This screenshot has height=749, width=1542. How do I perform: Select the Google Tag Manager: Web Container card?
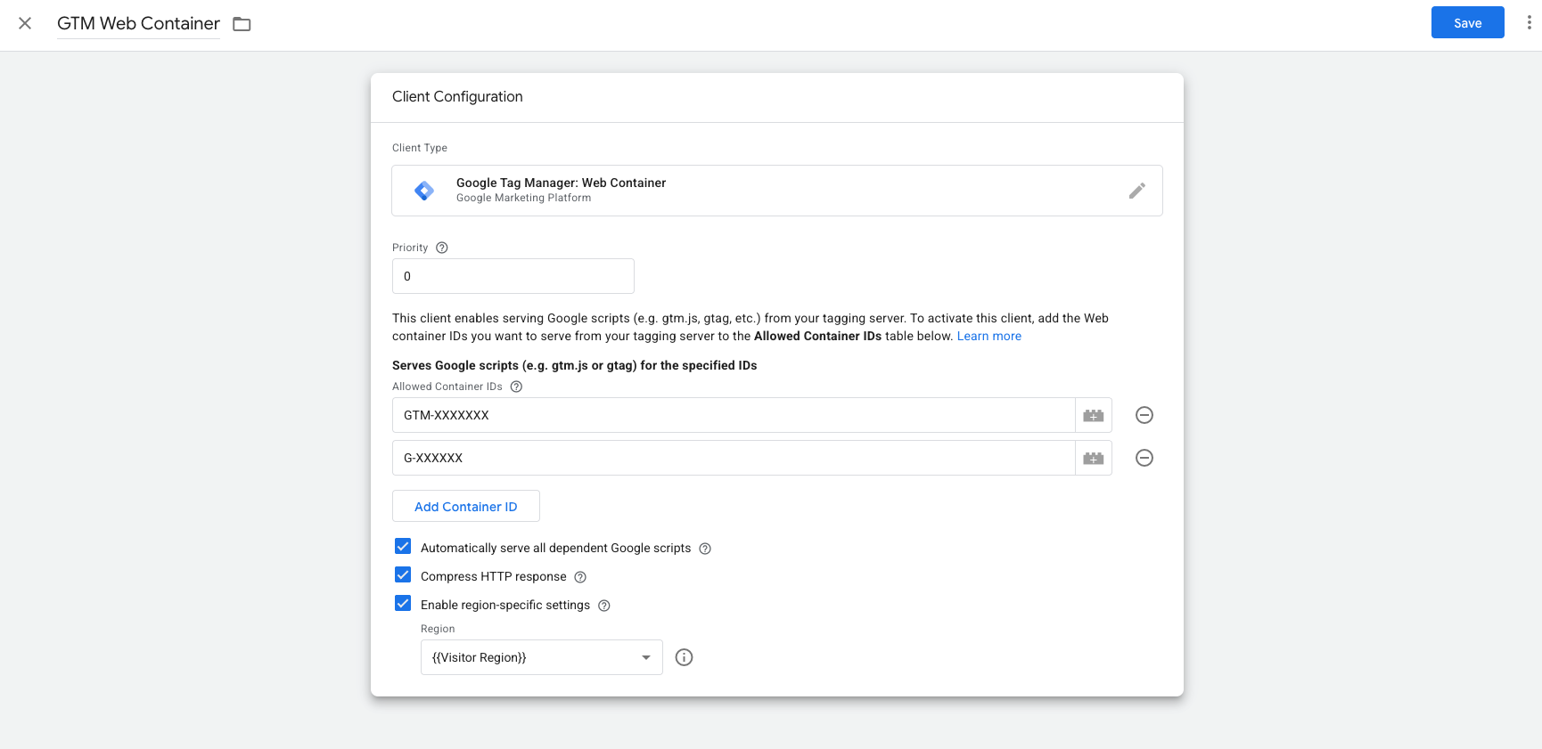pos(776,191)
